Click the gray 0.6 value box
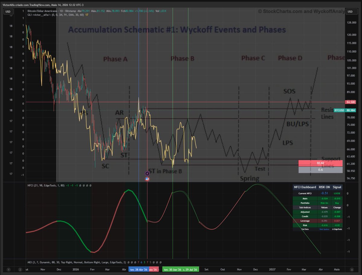 (320, 170)
